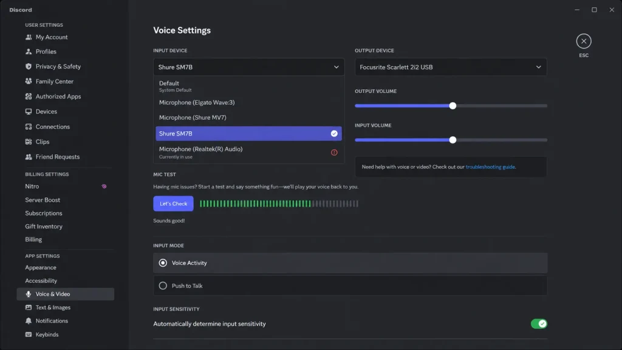Click the Voice Settings heading
This screenshot has height=350, width=622.
click(182, 30)
